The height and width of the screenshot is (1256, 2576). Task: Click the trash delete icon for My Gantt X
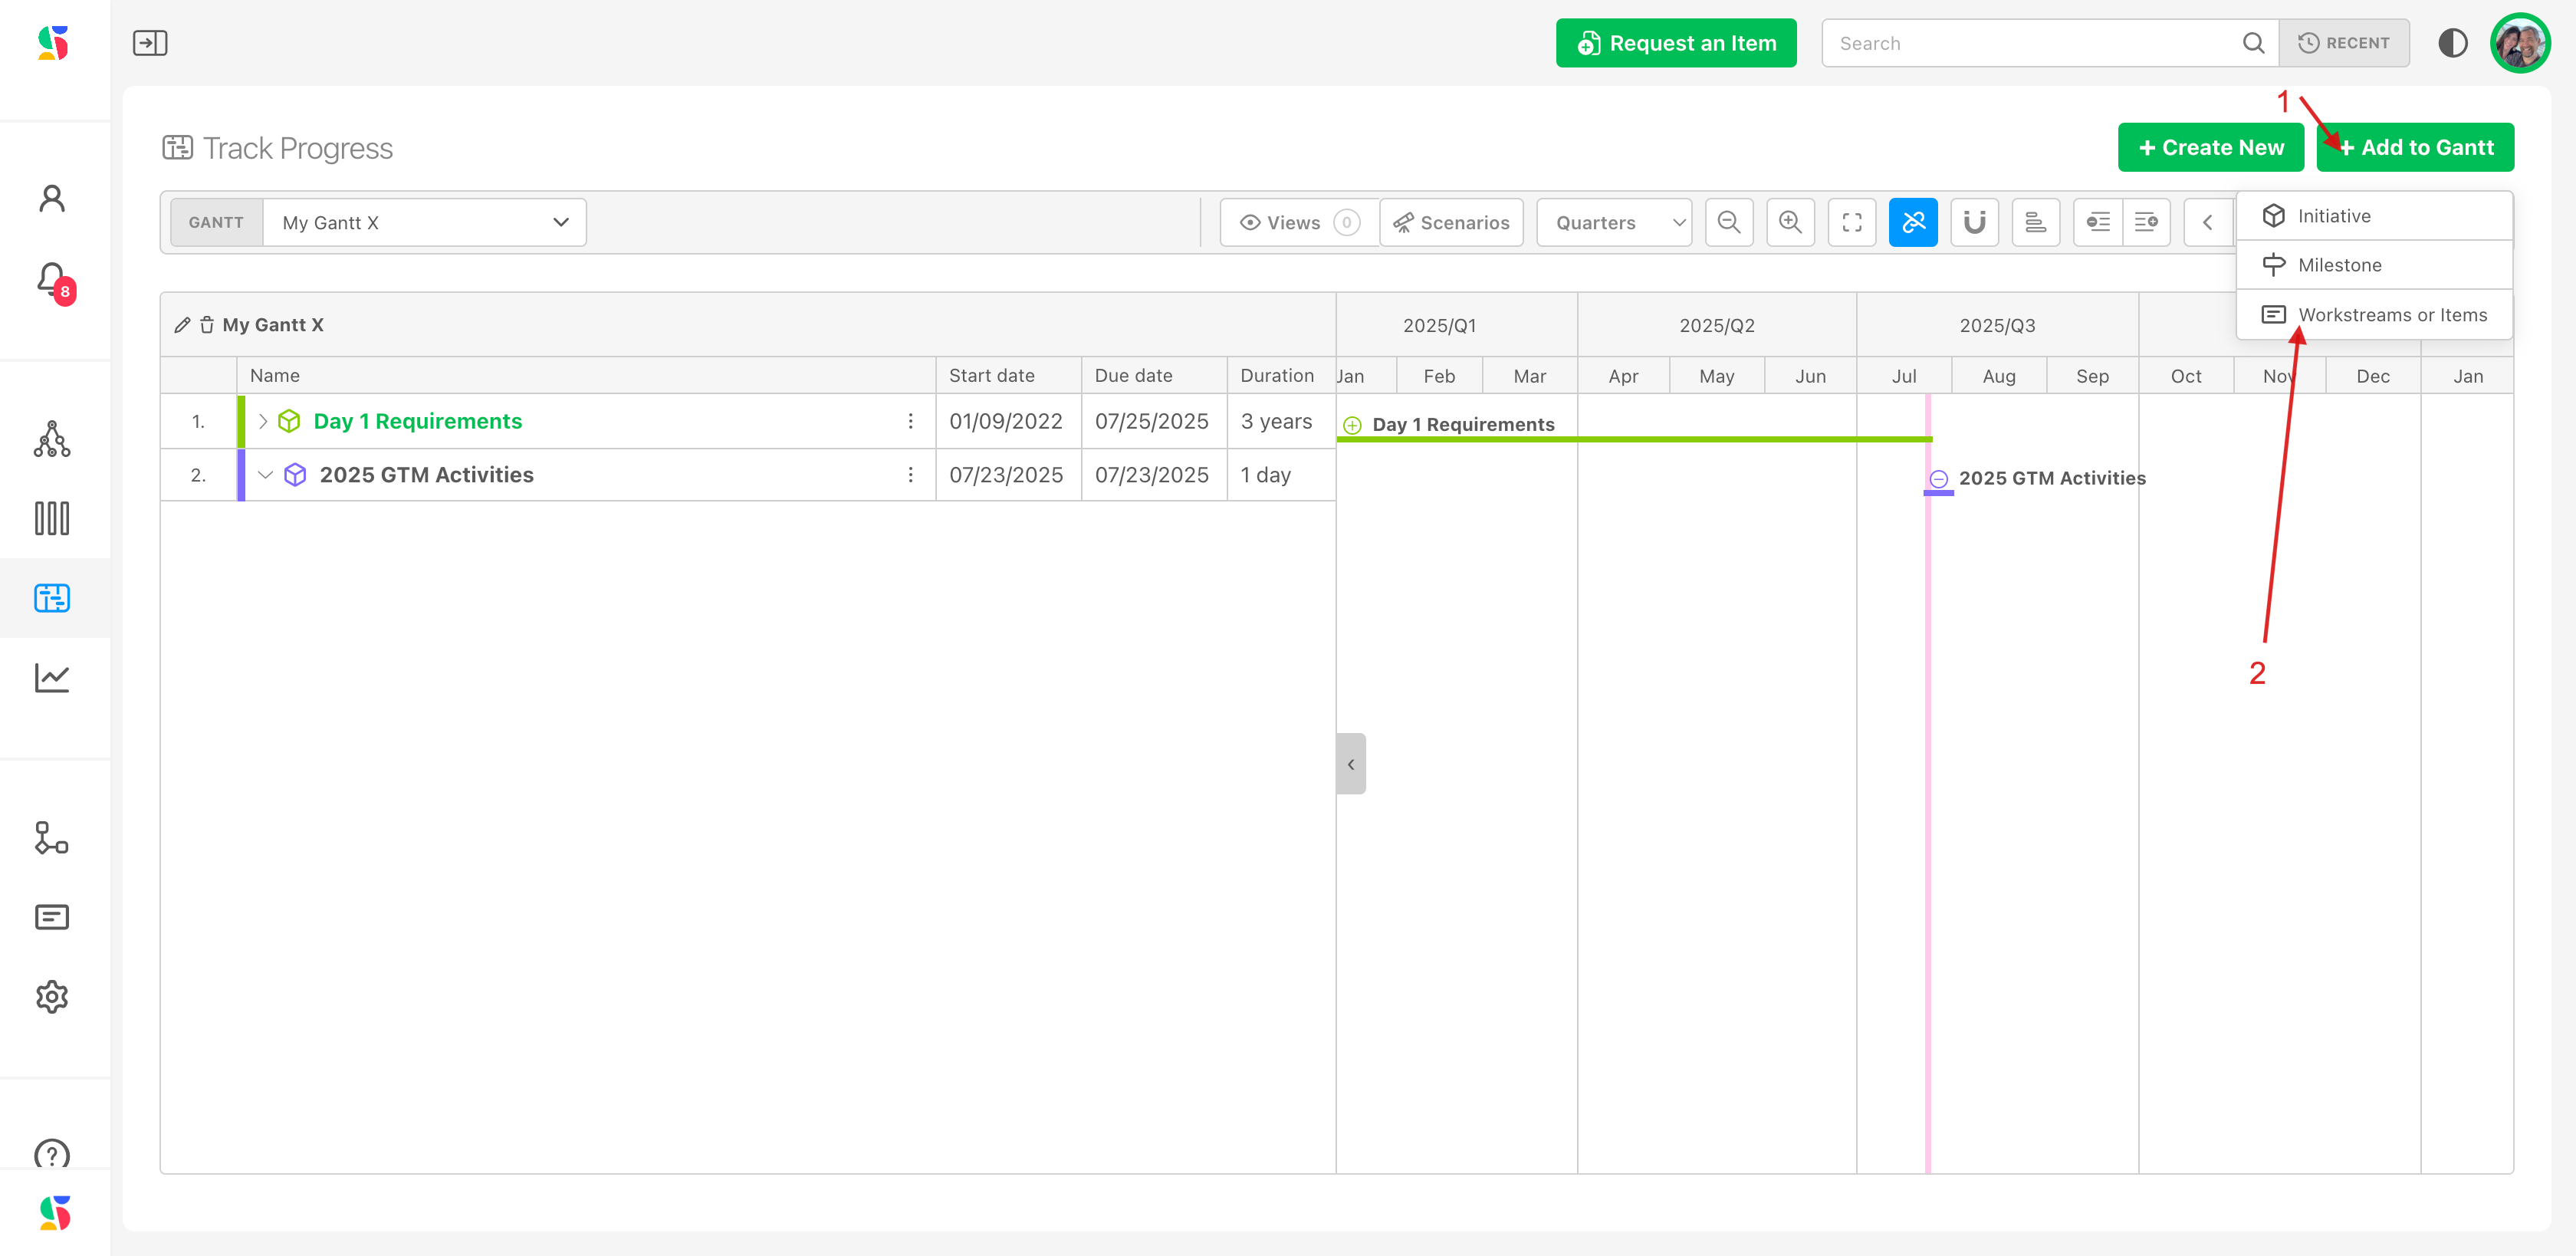click(x=207, y=325)
